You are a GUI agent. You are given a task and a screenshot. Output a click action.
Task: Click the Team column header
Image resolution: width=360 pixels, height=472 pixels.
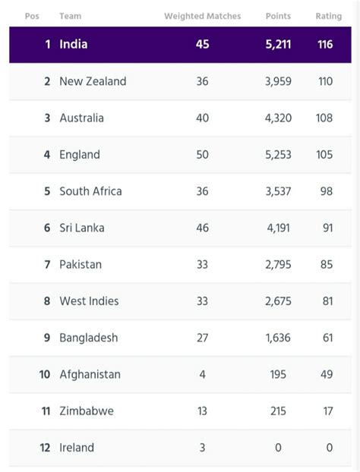[70, 16]
